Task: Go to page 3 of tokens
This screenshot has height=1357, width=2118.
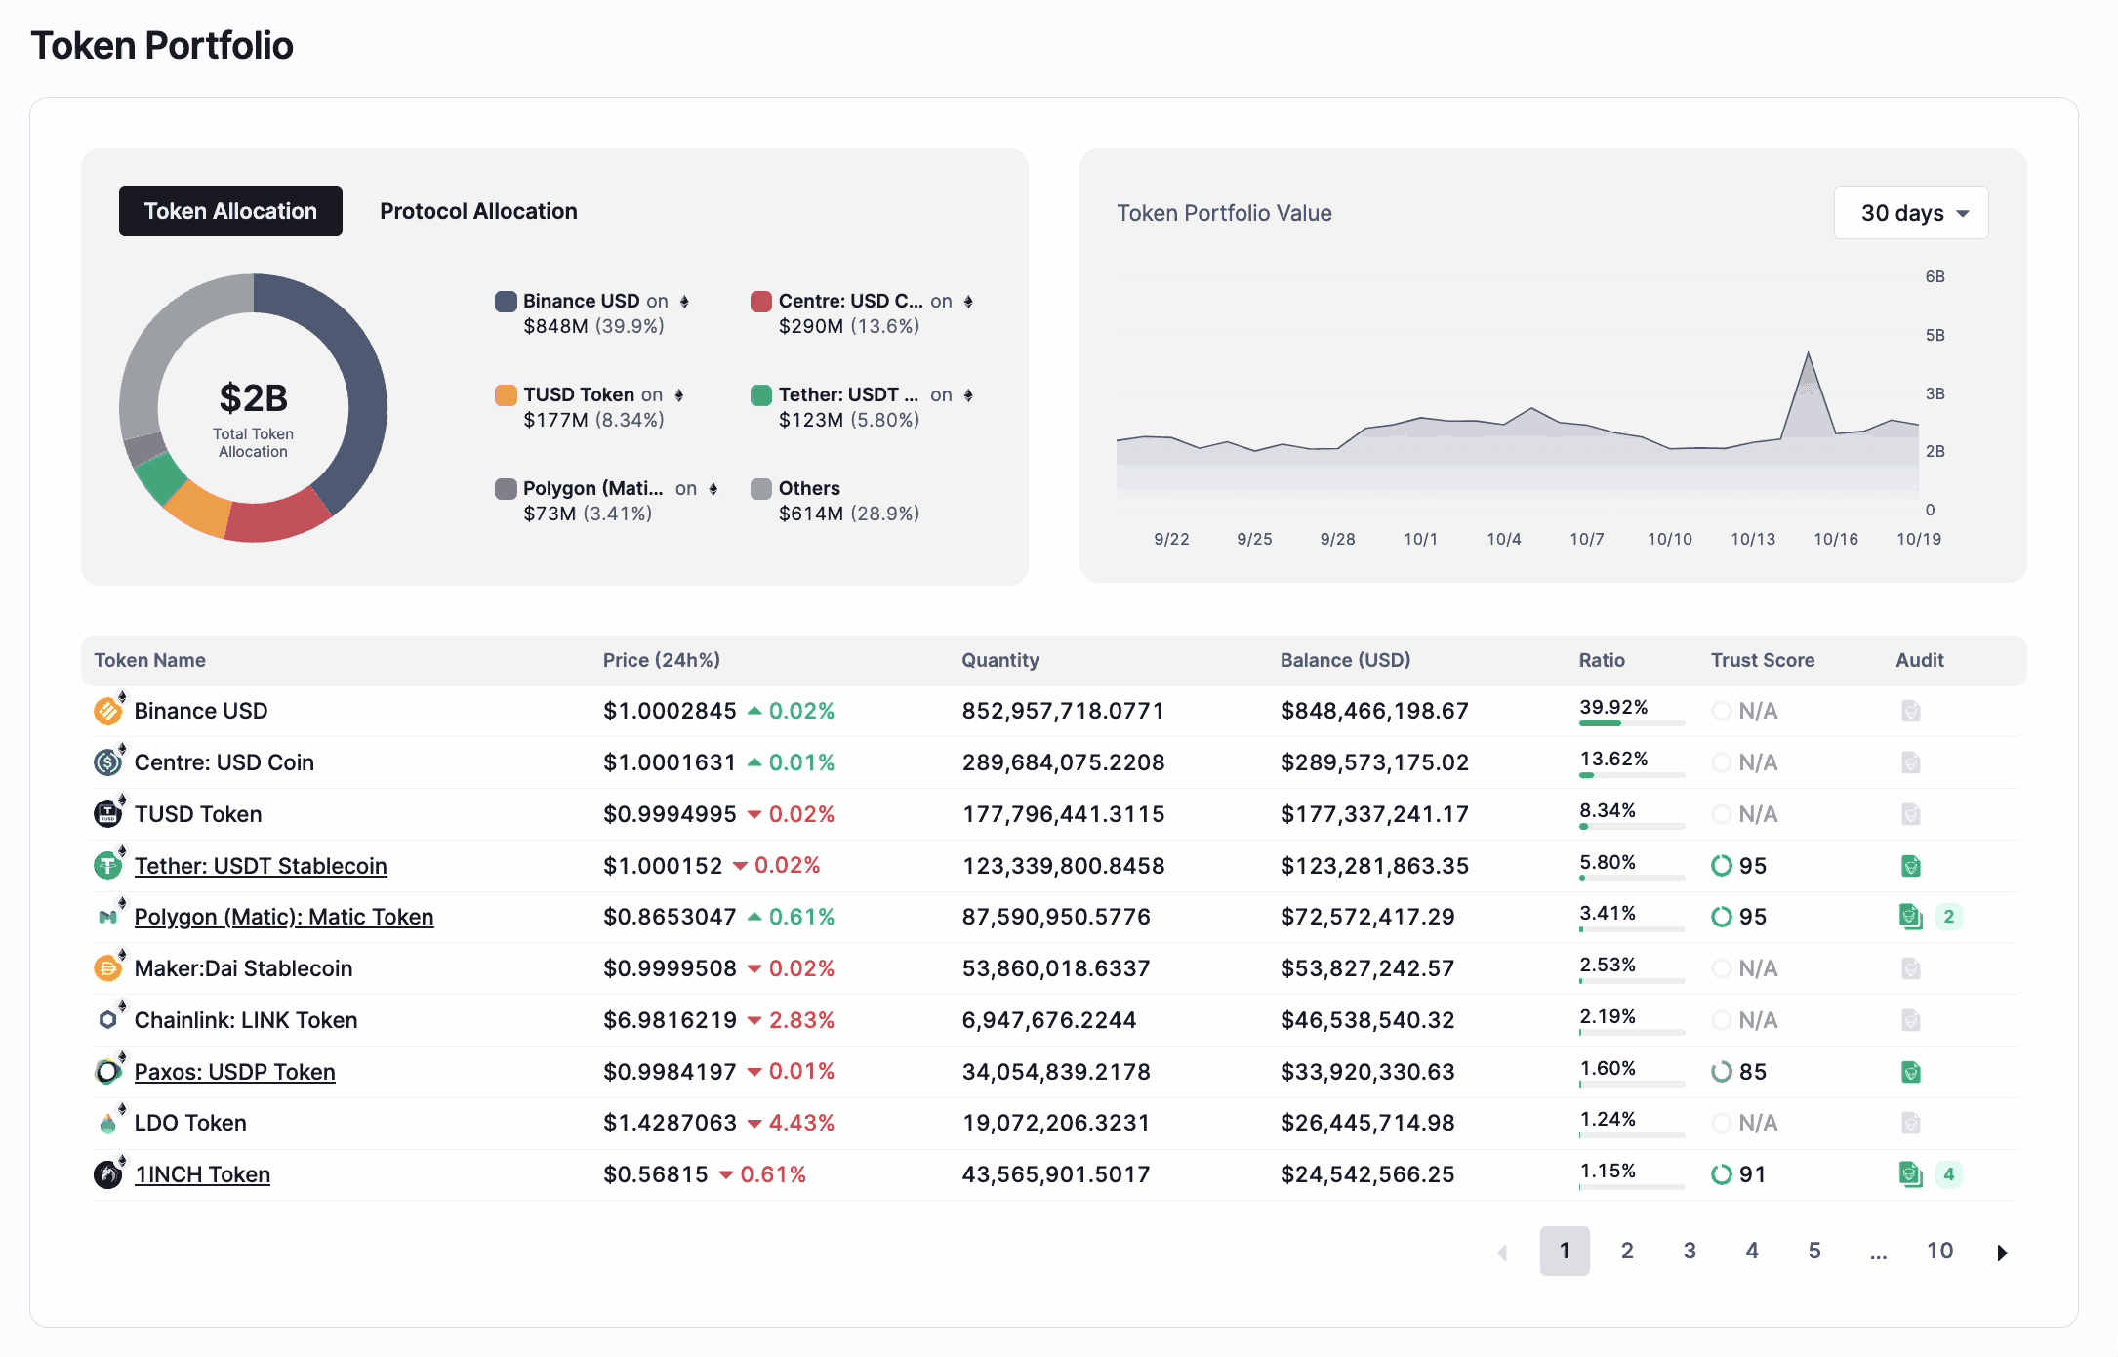Action: pyautogui.click(x=1690, y=1251)
